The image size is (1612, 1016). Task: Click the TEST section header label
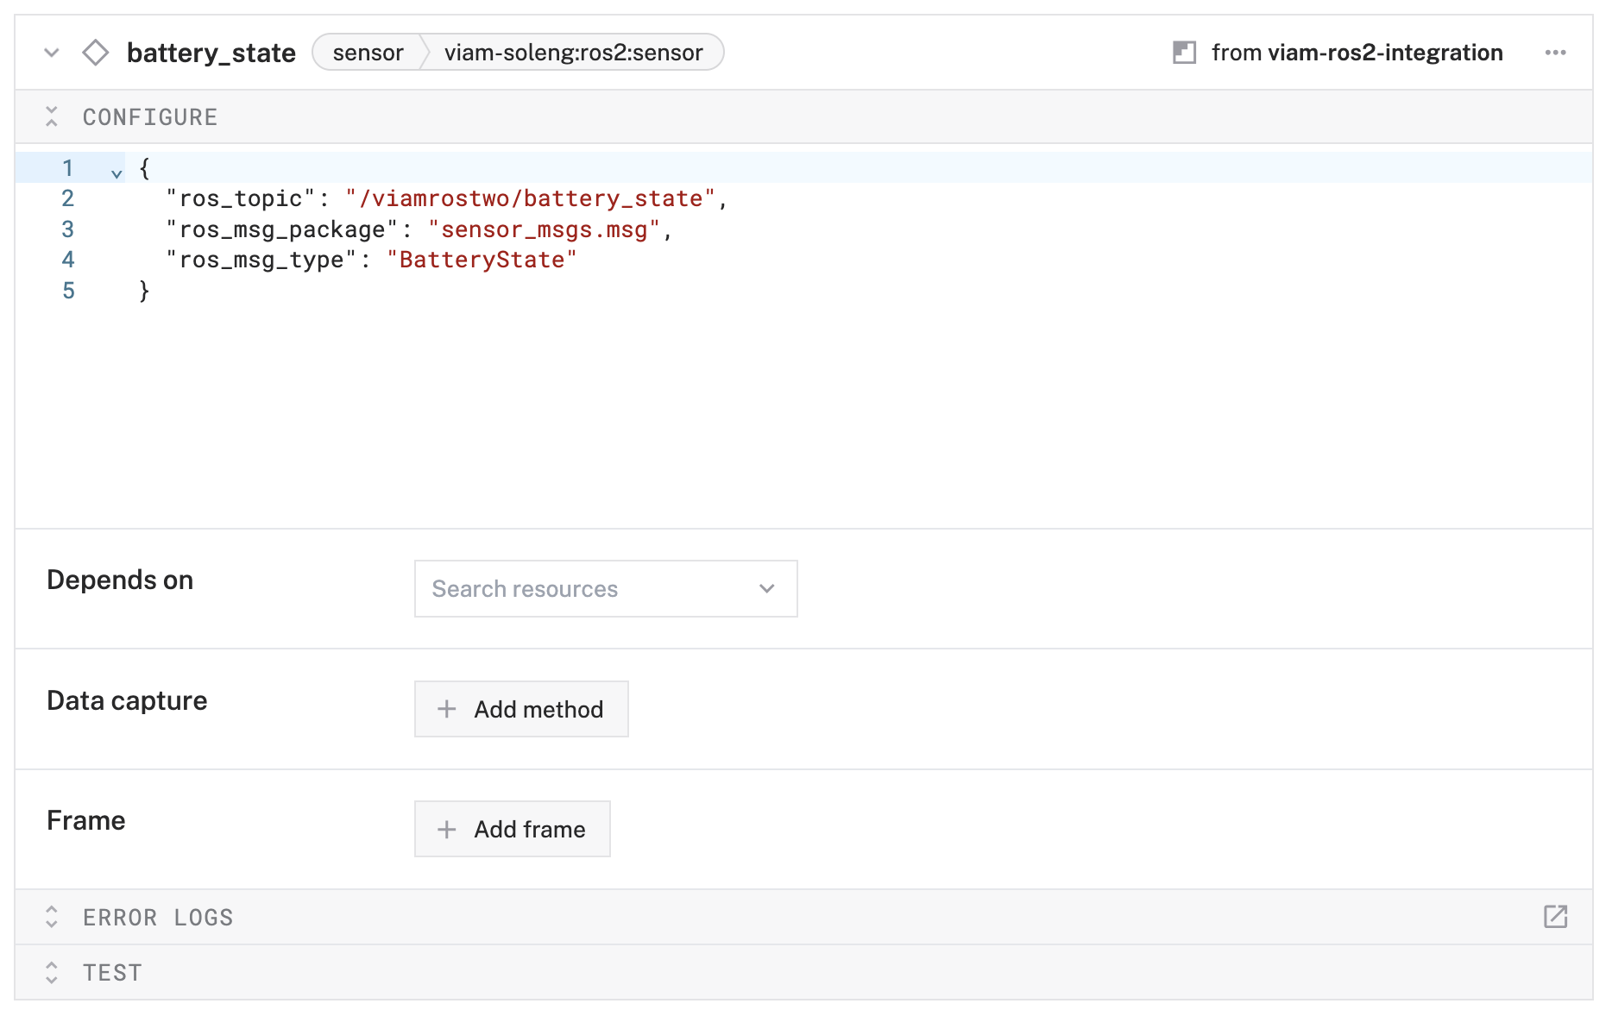pyautogui.click(x=112, y=973)
